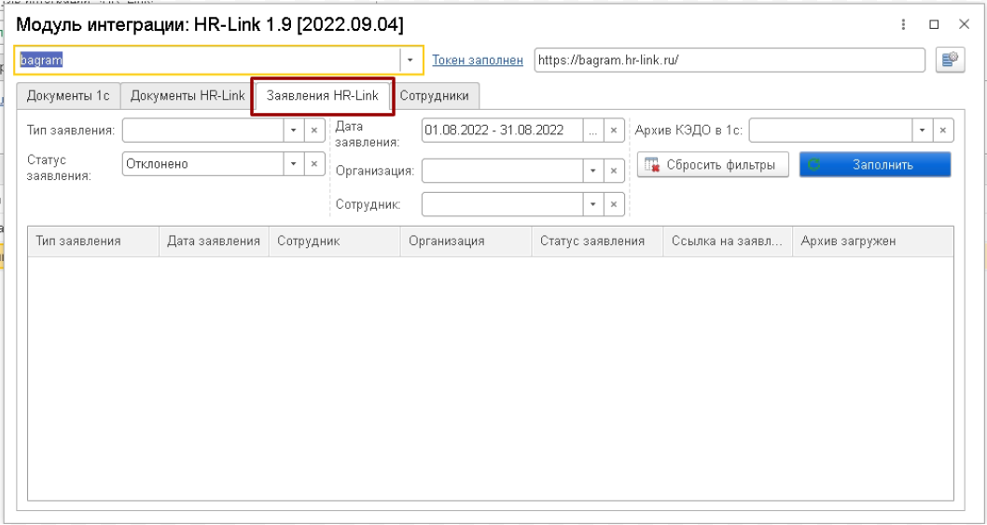The image size is (987, 525).
Task: Expand the Архив КЭДО в 1с dropdown
Action: click(923, 131)
